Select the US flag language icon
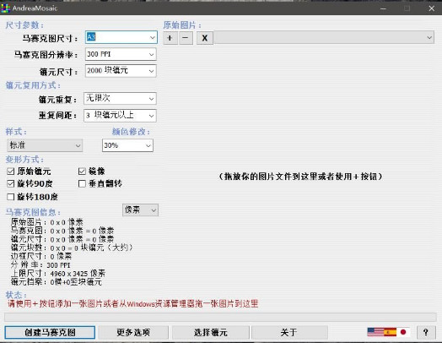Image resolution: width=442 pixels, height=343 pixels. (x=375, y=332)
